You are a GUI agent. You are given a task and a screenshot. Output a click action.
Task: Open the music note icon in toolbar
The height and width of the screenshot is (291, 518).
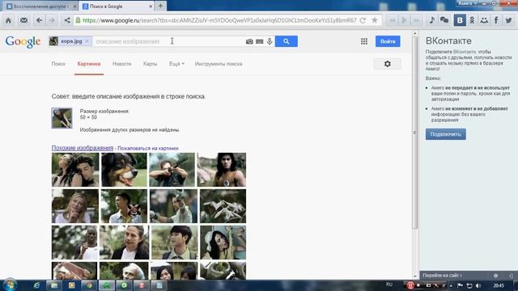tap(431, 20)
